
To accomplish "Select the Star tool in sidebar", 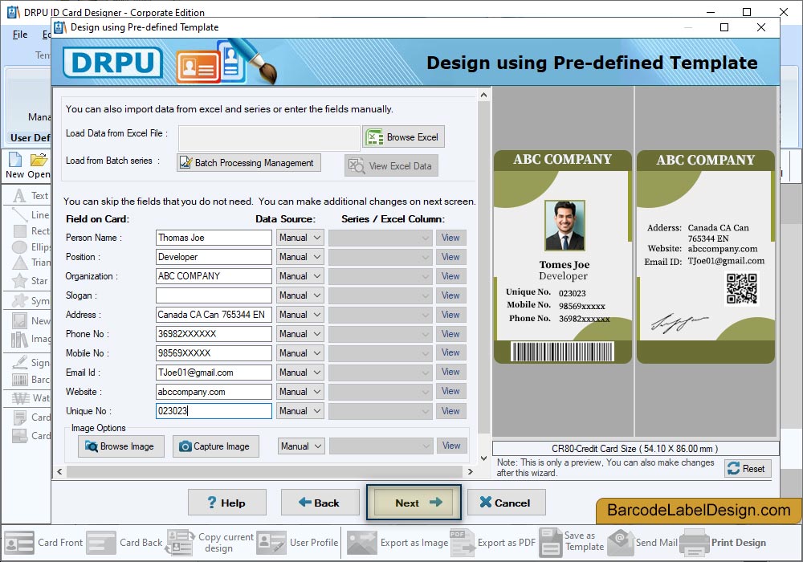I will click(31, 280).
